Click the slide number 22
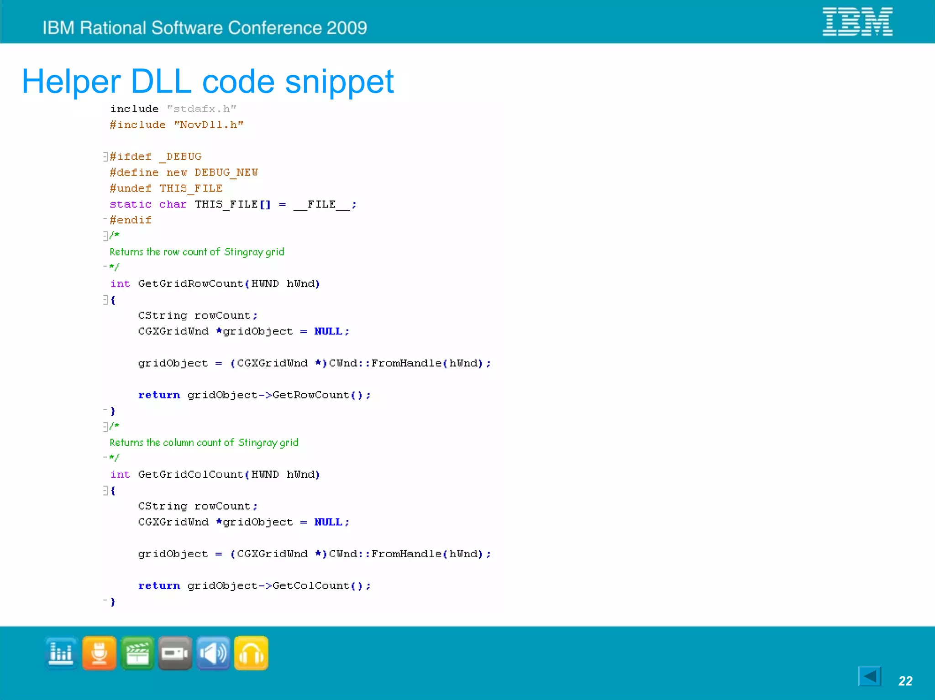The image size is (935, 700). pos(905,681)
